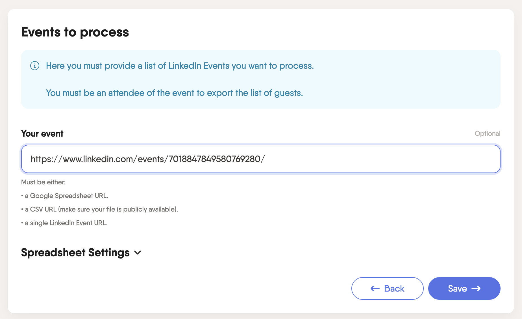522x319 pixels.
Task: Click the 'a Google Spreadsheet URL' bullet text
Action: click(x=65, y=196)
